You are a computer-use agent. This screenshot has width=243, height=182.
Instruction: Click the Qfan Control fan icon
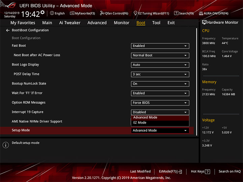[102, 13]
